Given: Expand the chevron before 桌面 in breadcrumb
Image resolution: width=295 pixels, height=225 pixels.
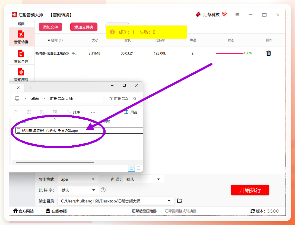Looking at the screenshot, I should [25, 99].
